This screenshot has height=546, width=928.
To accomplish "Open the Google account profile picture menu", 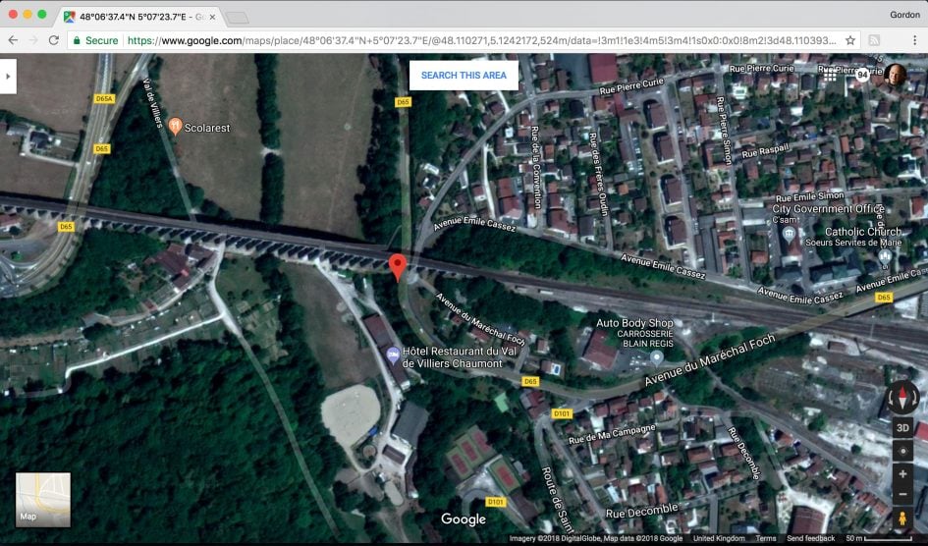I will click(x=895, y=75).
